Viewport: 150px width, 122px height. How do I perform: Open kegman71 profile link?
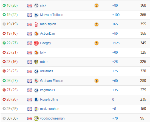tap(47, 90)
